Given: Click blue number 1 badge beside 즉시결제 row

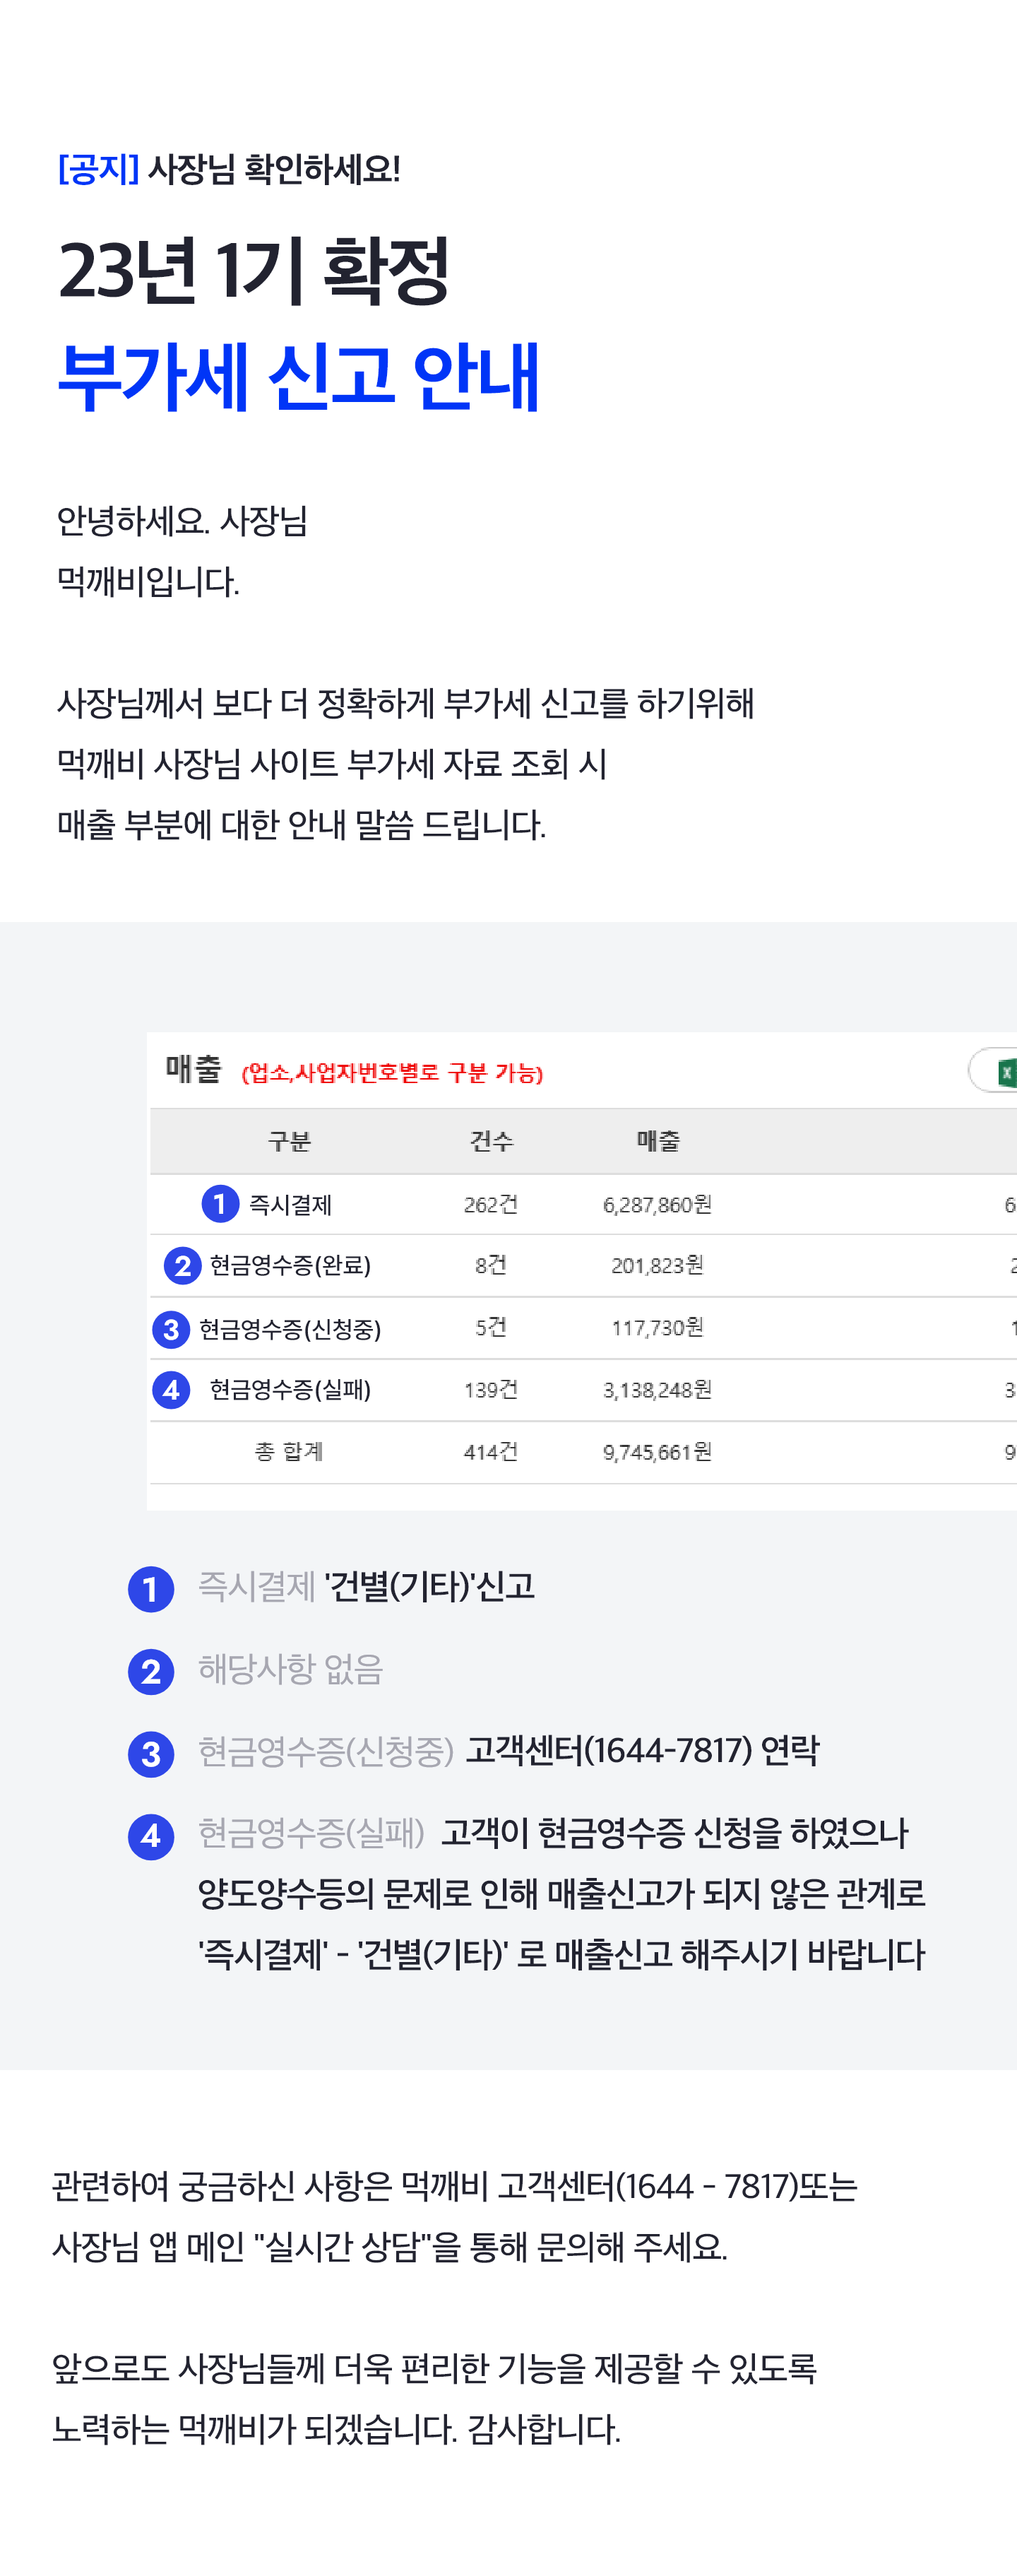Looking at the screenshot, I should 220,1204.
